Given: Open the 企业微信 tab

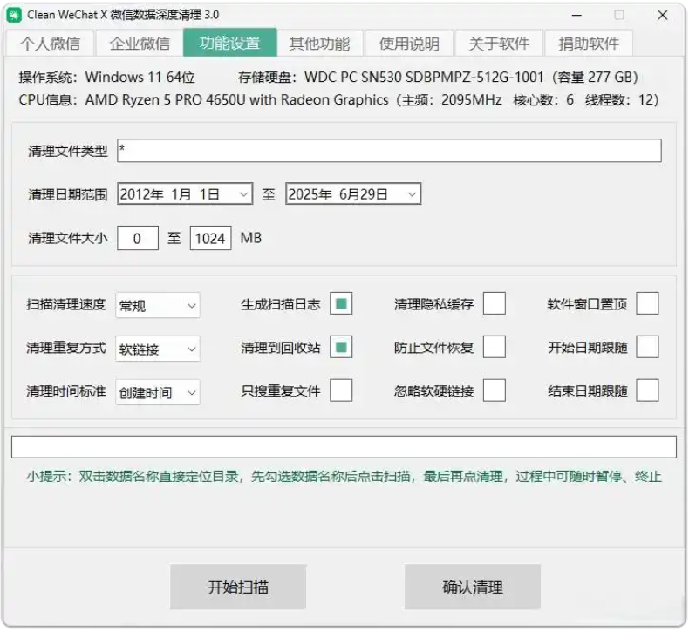Looking at the screenshot, I should pos(140,44).
